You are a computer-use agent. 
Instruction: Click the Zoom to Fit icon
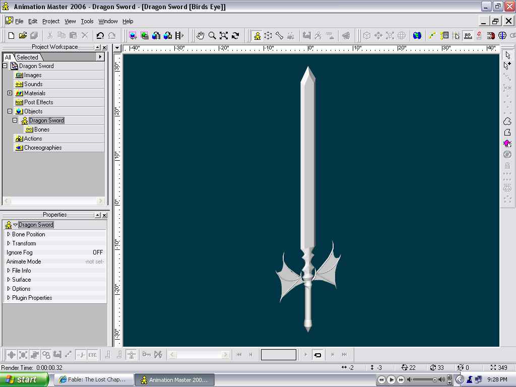[x=224, y=35]
